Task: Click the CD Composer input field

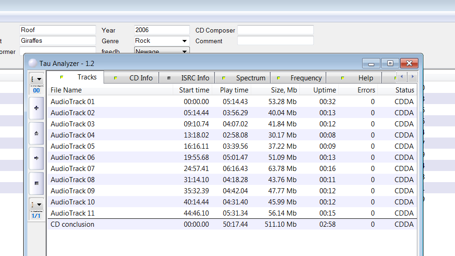Action: click(275, 30)
